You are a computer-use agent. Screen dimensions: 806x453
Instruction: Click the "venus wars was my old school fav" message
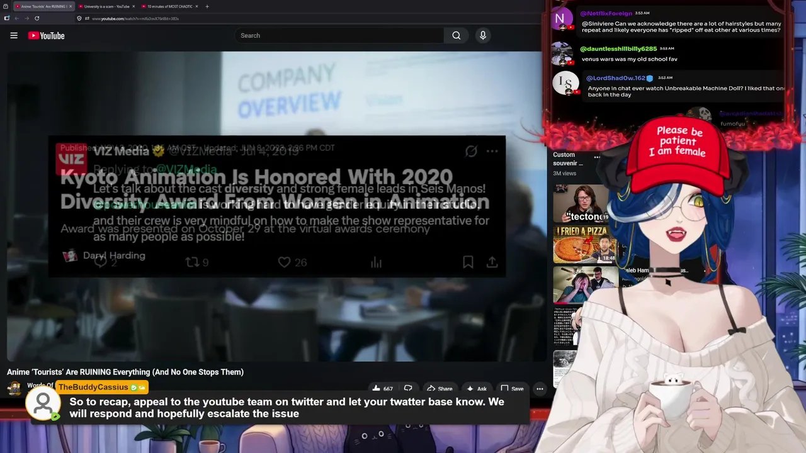(629, 59)
